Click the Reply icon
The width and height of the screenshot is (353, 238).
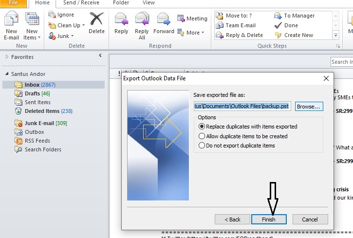[121, 18]
